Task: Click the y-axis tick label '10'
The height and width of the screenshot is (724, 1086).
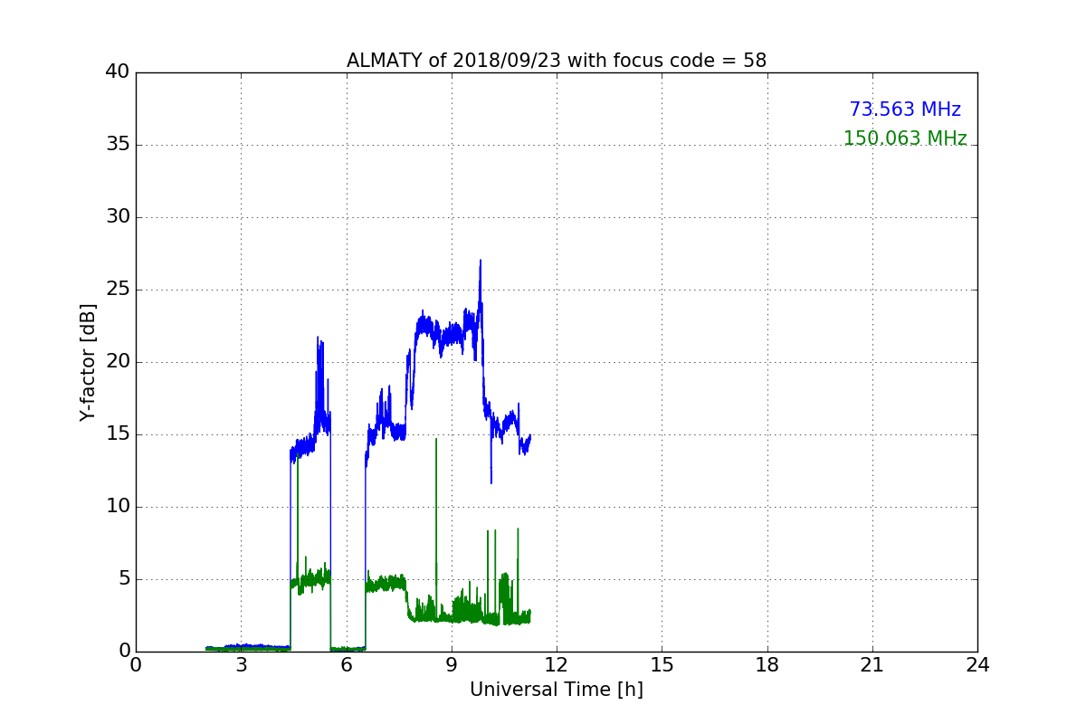Action: [x=118, y=507]
